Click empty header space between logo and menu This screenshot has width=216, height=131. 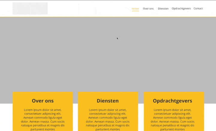pyautogui.click(x=90, y=8)
